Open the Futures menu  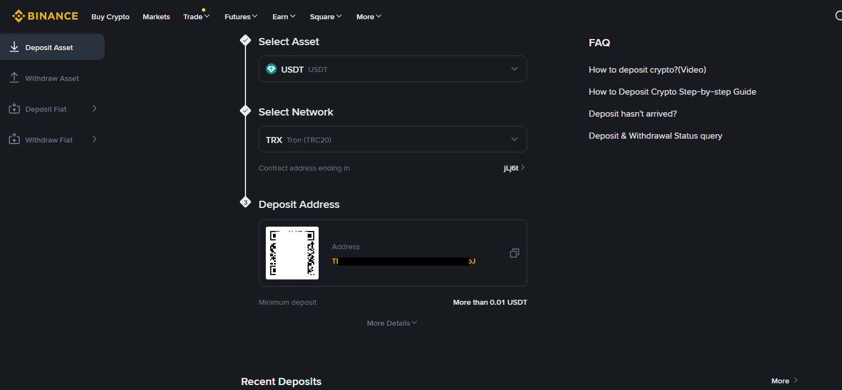coord(241,17)
